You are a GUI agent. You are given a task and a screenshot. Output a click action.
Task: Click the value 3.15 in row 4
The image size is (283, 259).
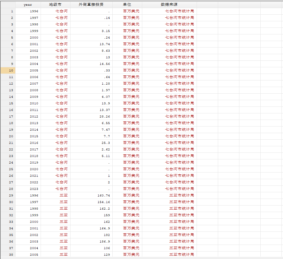106,31
